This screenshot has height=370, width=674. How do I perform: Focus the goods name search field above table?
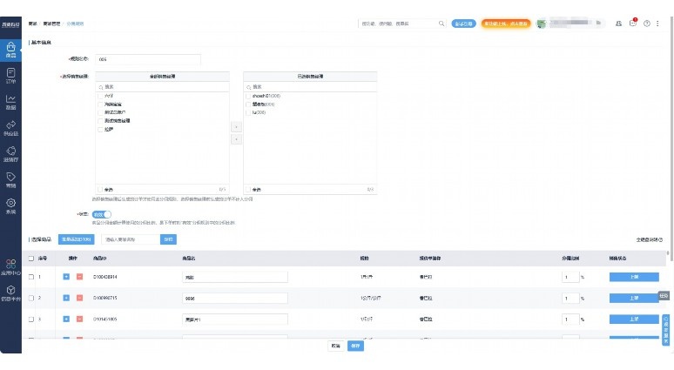pos(131,239)
